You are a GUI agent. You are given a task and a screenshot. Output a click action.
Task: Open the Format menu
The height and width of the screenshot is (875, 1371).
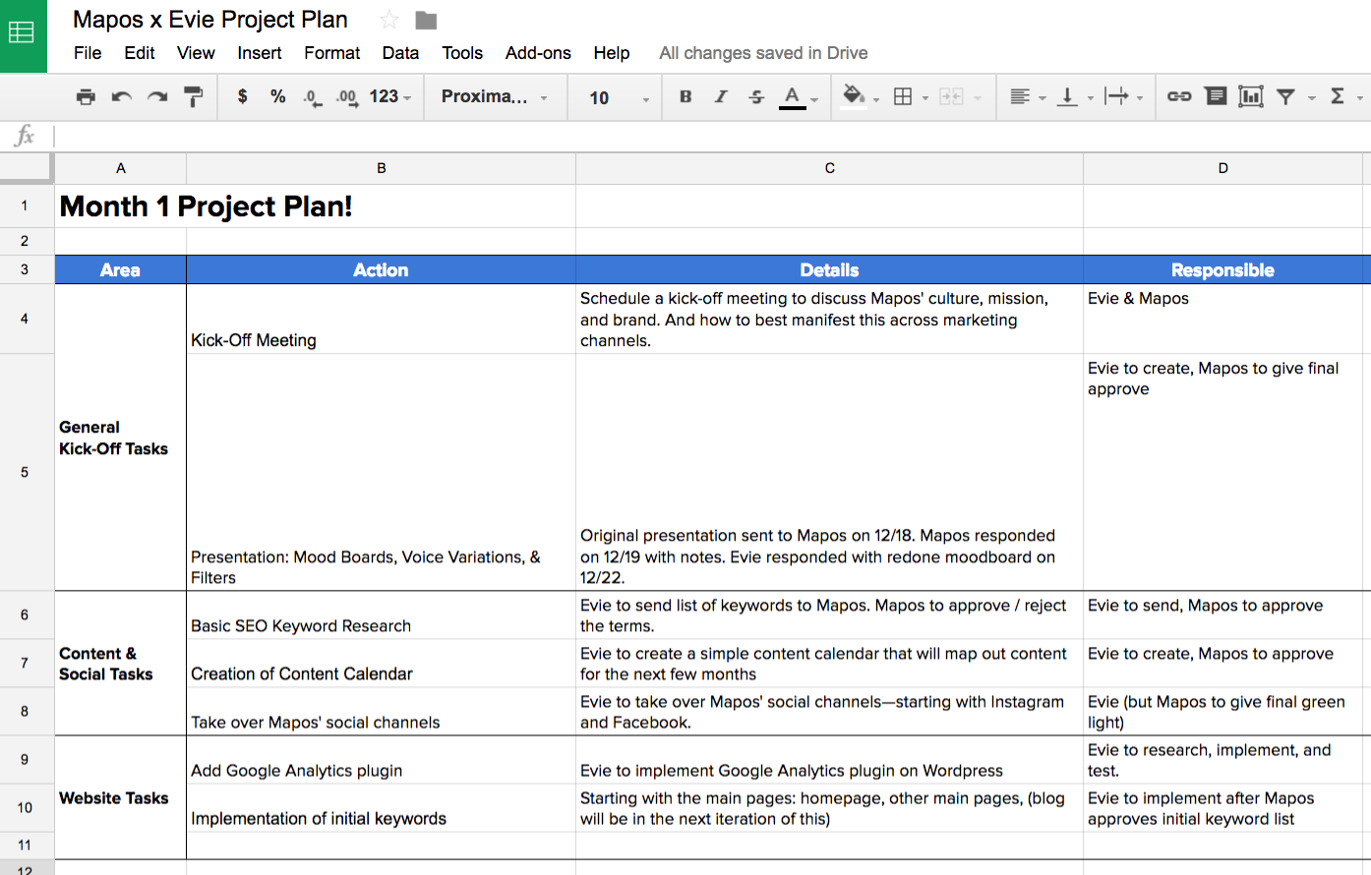[x=331, y=53]
